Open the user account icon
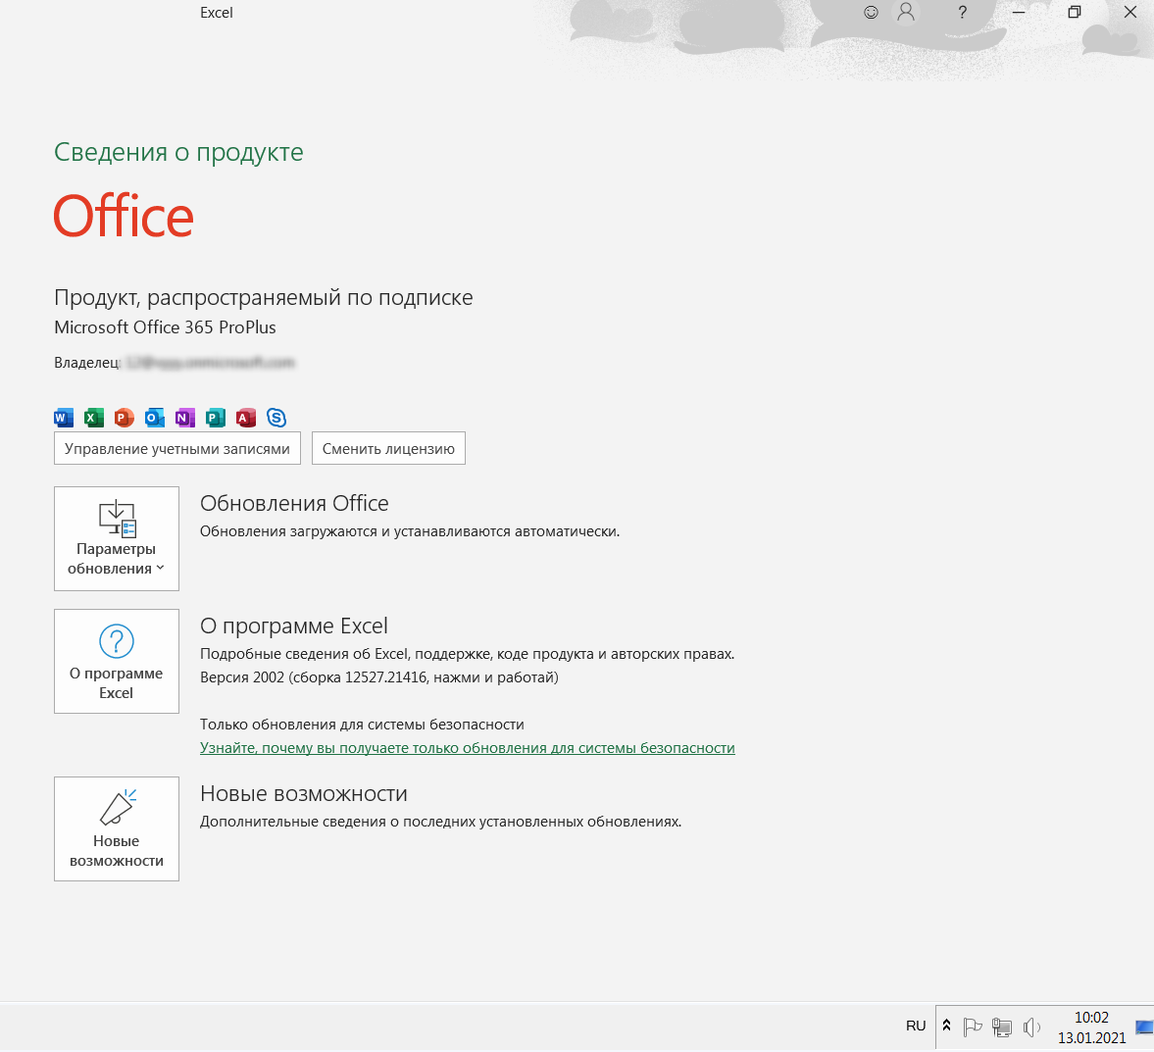The width and height of the screenshot is (1154, 1052). coord(906,13)
